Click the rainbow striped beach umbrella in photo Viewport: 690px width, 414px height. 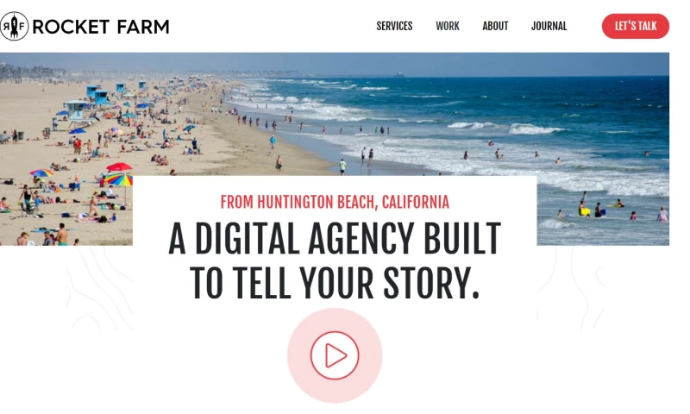[119, 179]
